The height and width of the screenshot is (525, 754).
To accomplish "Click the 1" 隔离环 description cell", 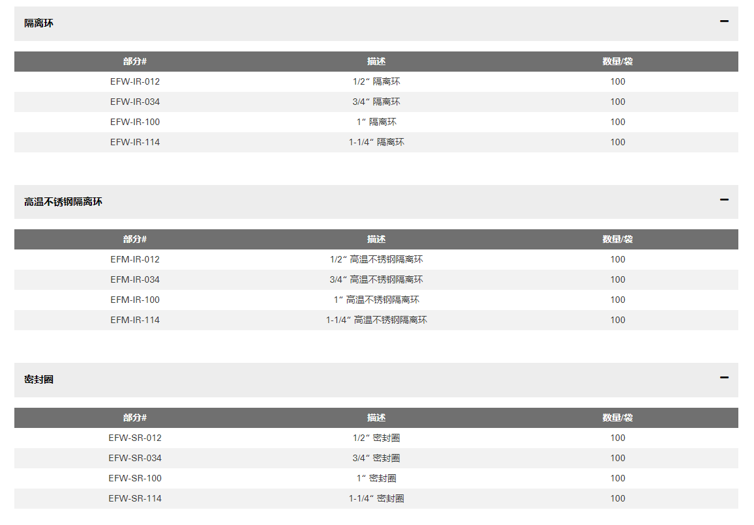I will [x=376, y=122].
